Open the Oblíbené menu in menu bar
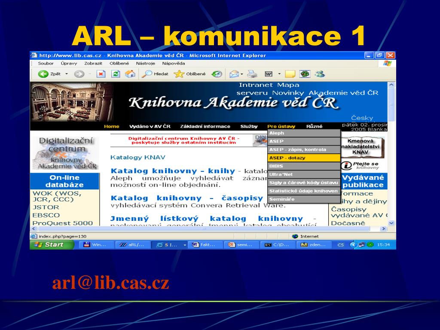 pyautogui.click(x=119, y=64)
